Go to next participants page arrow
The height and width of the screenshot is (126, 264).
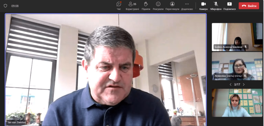pyautogui.click(x=244, y=84)
